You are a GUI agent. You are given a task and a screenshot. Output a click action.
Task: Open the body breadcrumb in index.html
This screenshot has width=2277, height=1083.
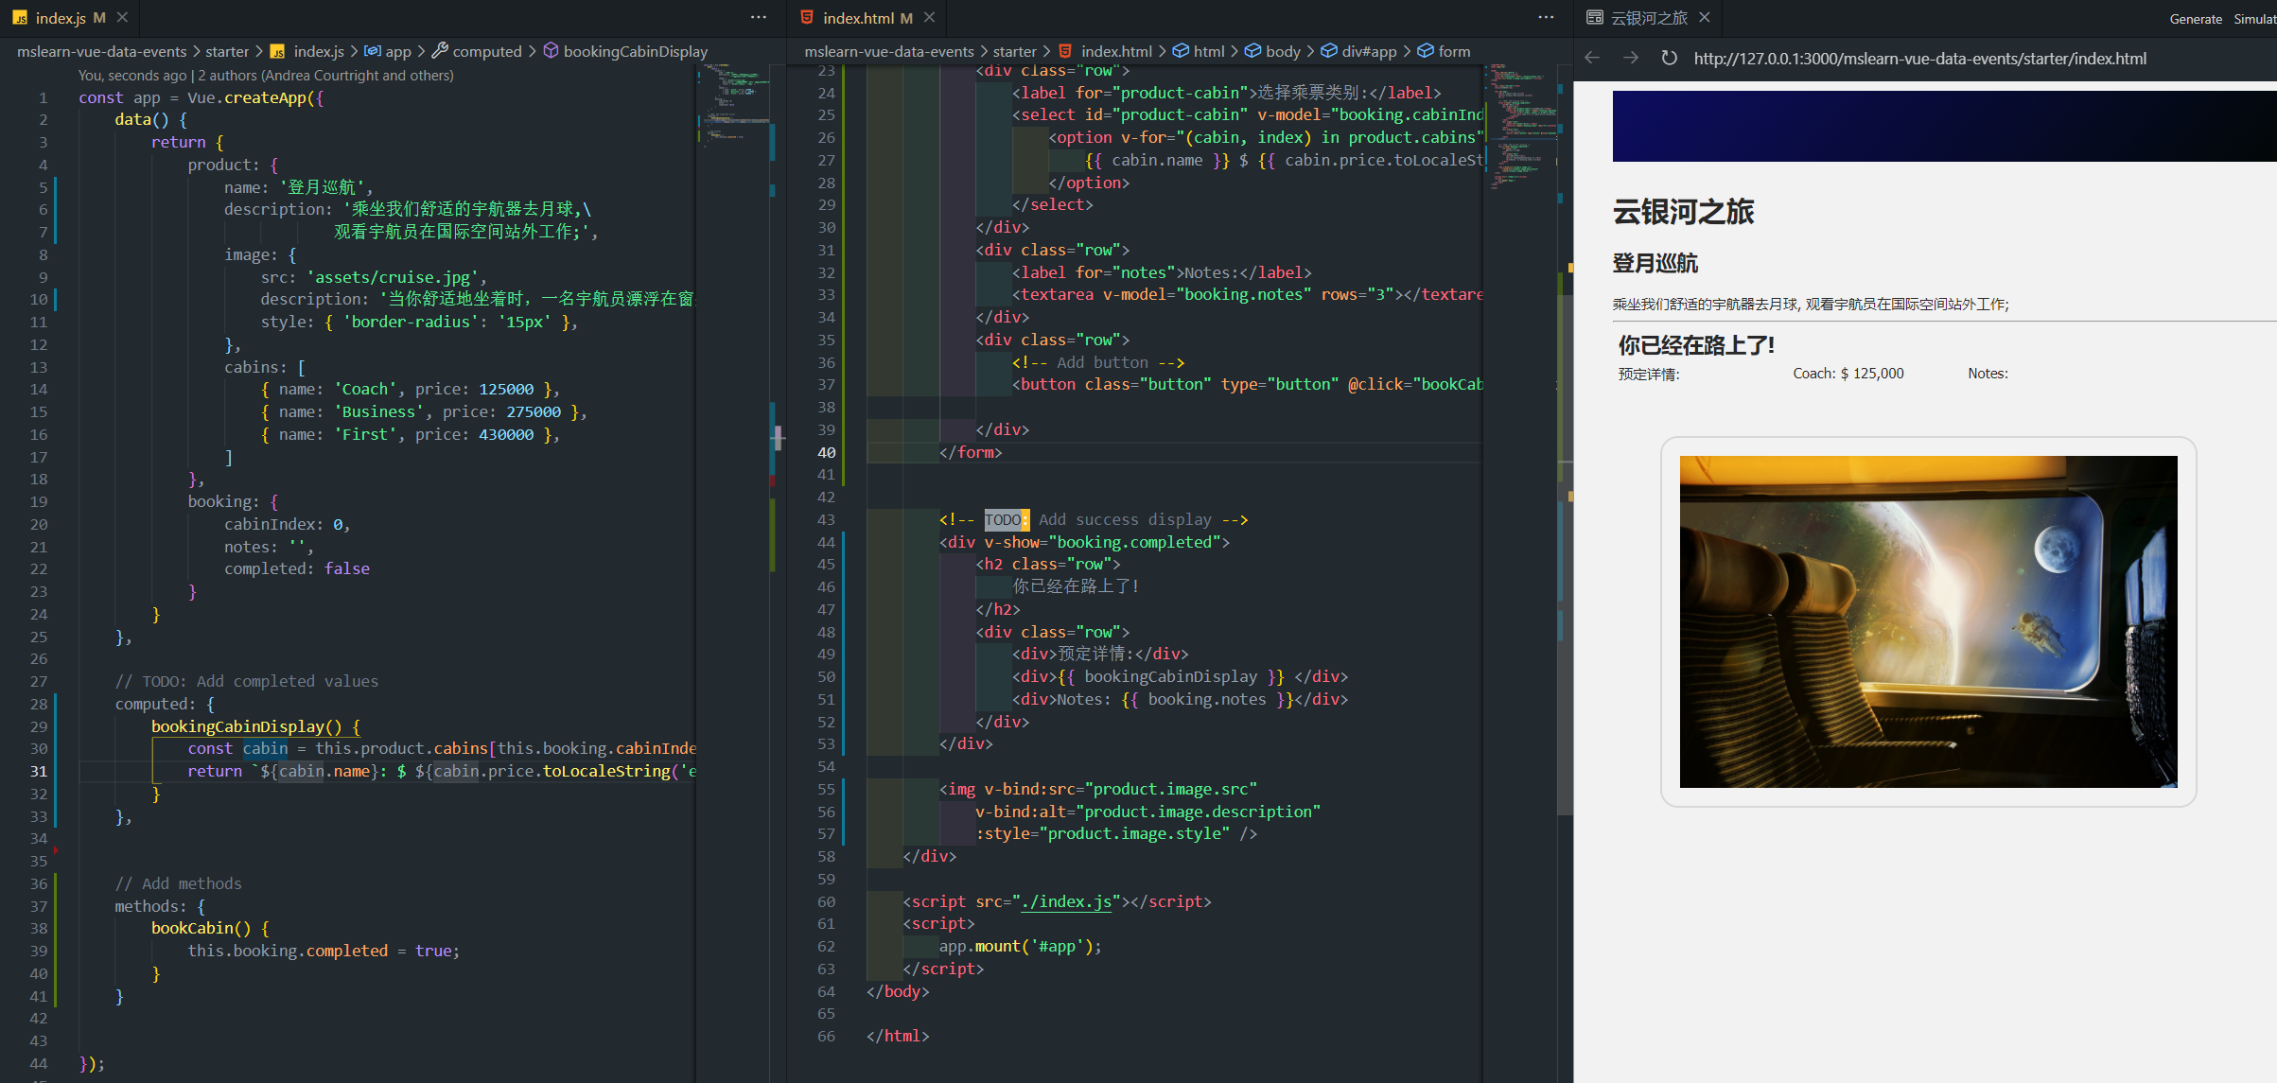click(1272, 51)
